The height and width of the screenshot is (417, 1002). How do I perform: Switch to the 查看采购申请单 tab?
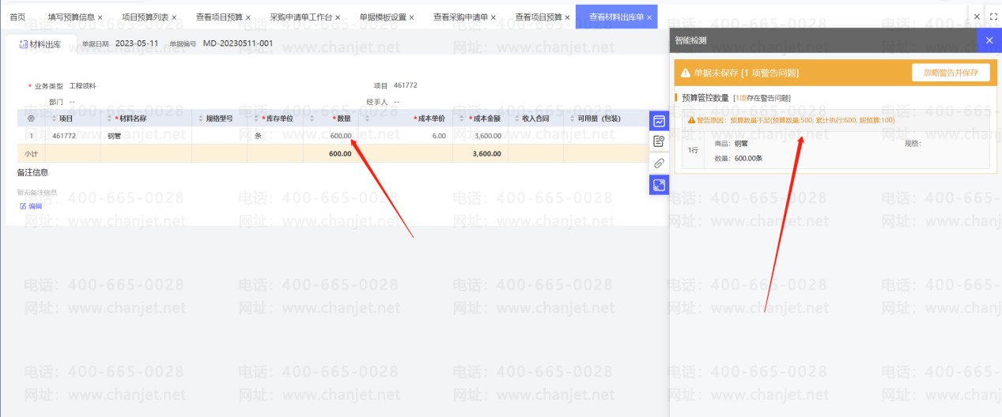pos(459,17)
